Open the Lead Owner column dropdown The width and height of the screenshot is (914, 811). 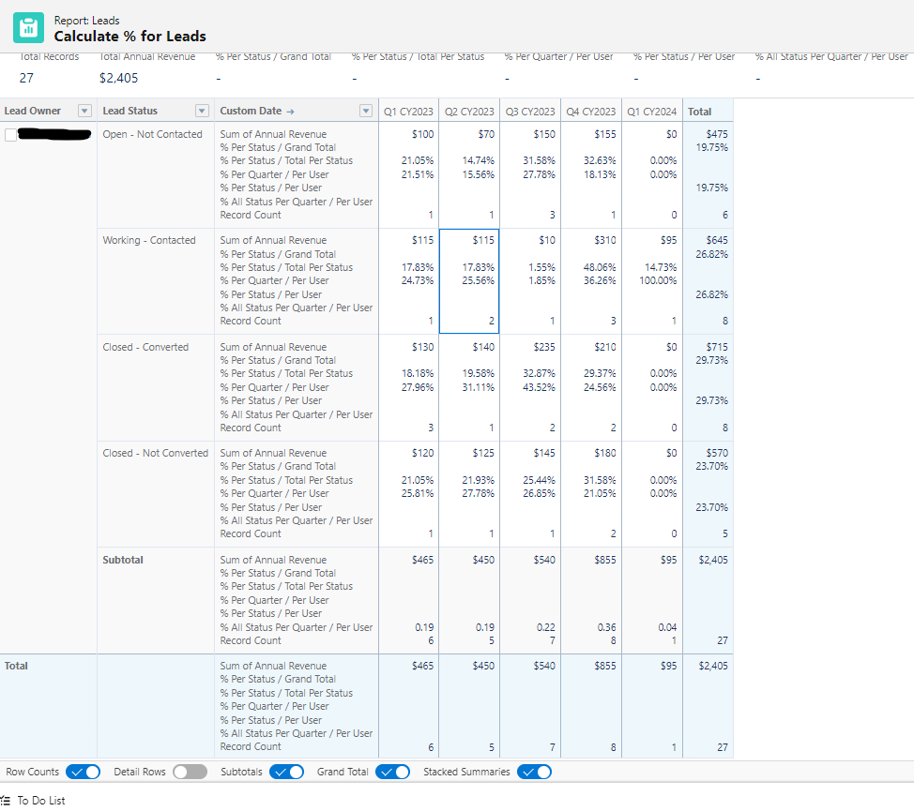click(x=84, y=111)
